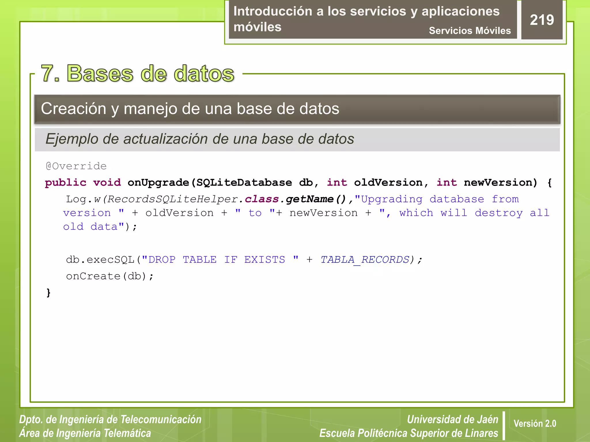Select the 'public void onUpgrade' method signature
Image resolution: width=590 pixels, height=442 pixels.
(298, 182)
